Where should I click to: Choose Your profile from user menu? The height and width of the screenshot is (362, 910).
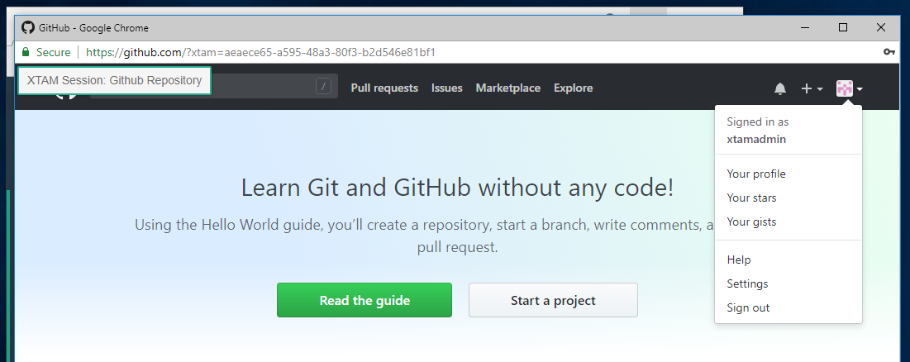point(755,174)
